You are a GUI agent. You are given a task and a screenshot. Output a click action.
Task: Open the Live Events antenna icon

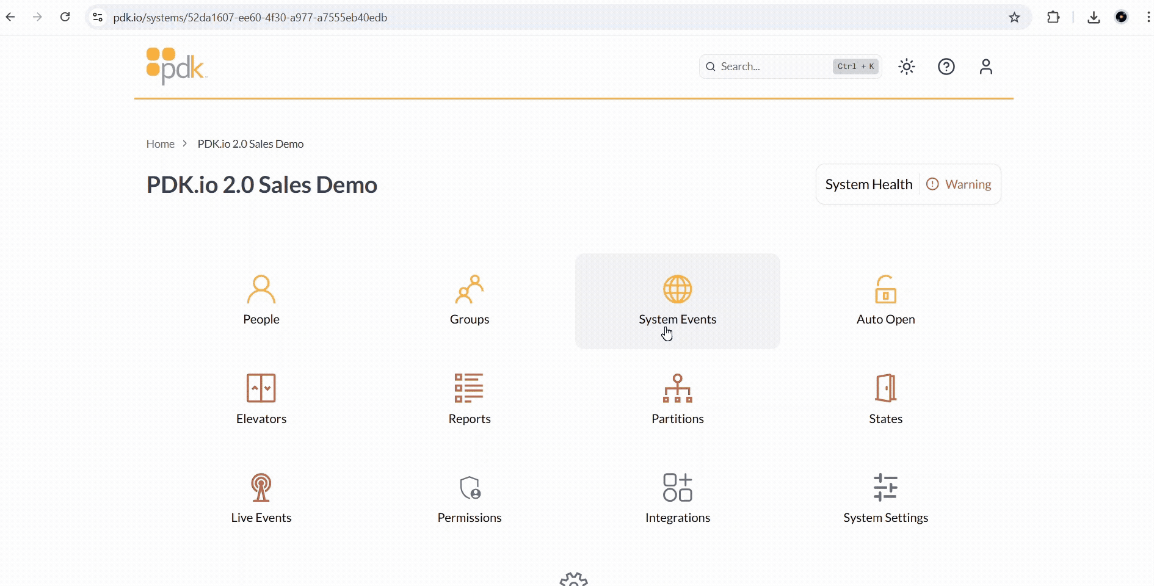tap(261, 487)
